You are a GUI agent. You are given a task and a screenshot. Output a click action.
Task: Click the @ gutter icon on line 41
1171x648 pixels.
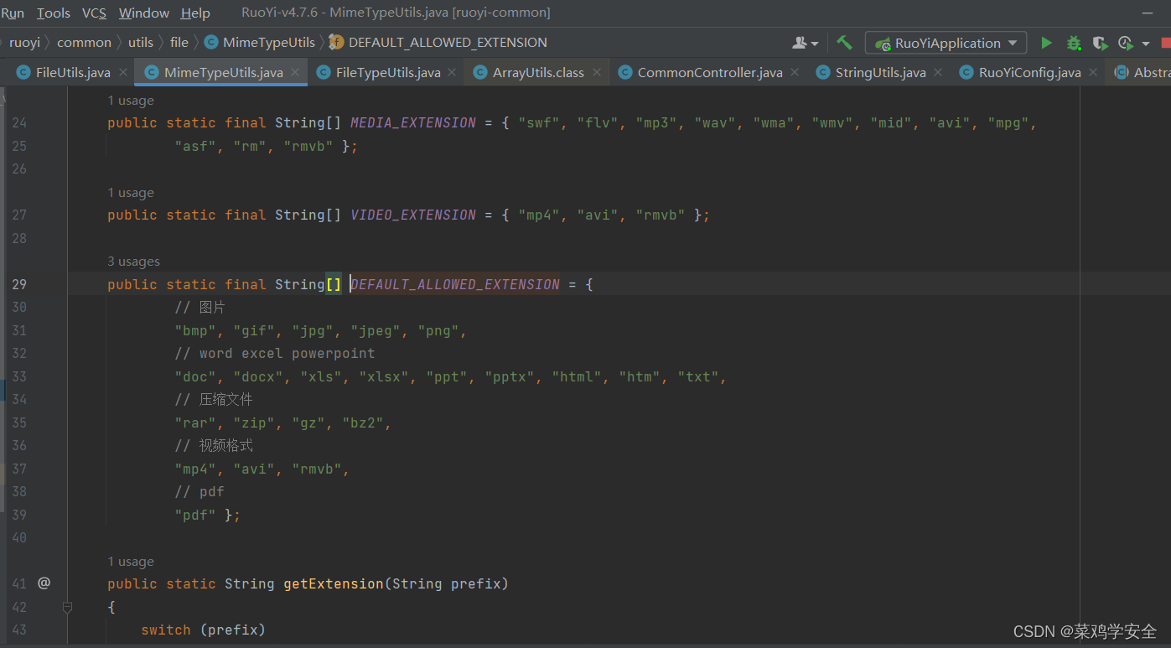coord(44,583)
